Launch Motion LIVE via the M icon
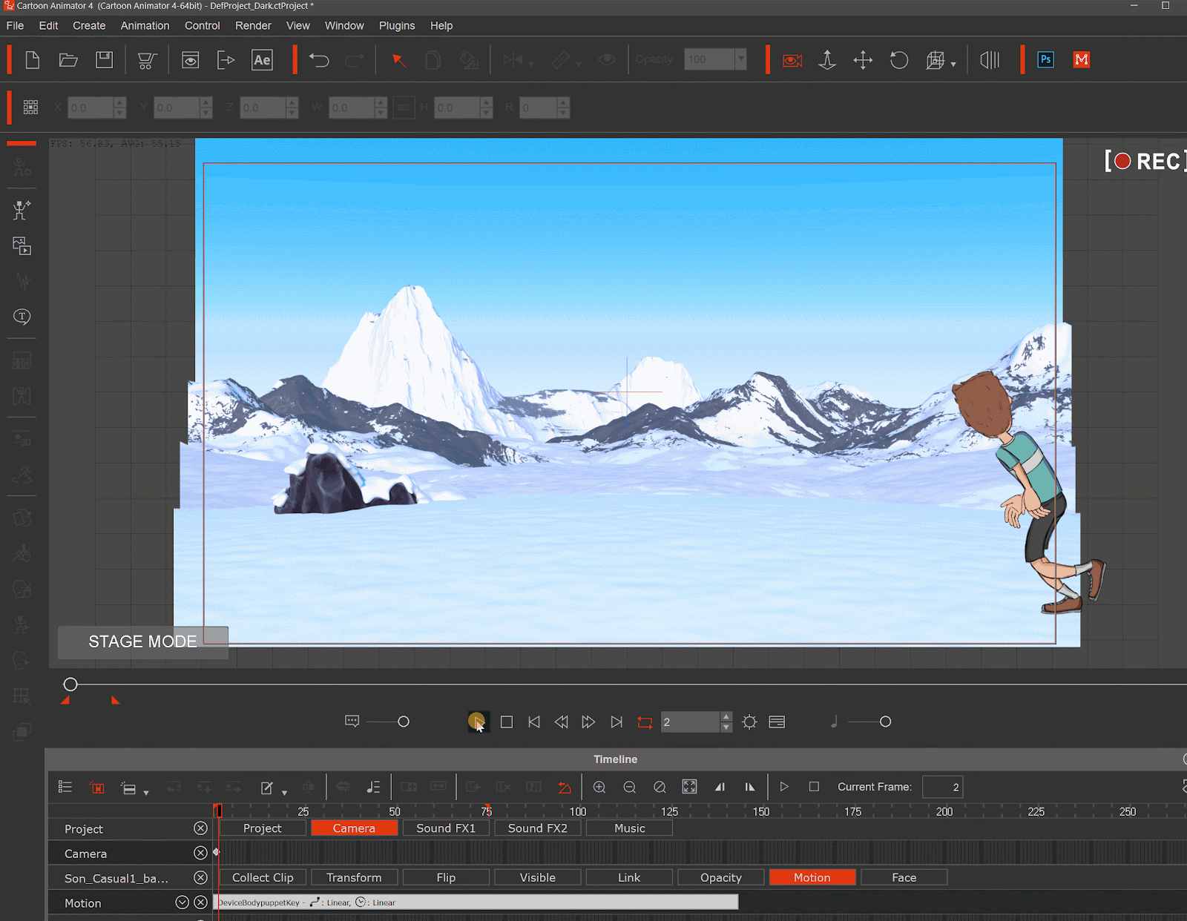1187x921 pixels. click(x=1082, y=59)
